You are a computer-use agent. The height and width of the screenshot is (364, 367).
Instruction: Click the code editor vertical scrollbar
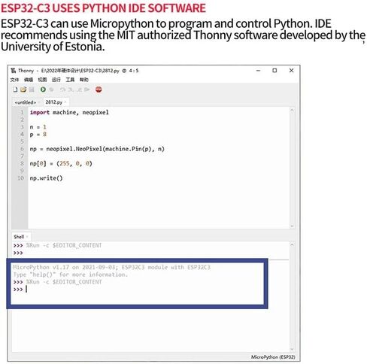click(292, 168)
